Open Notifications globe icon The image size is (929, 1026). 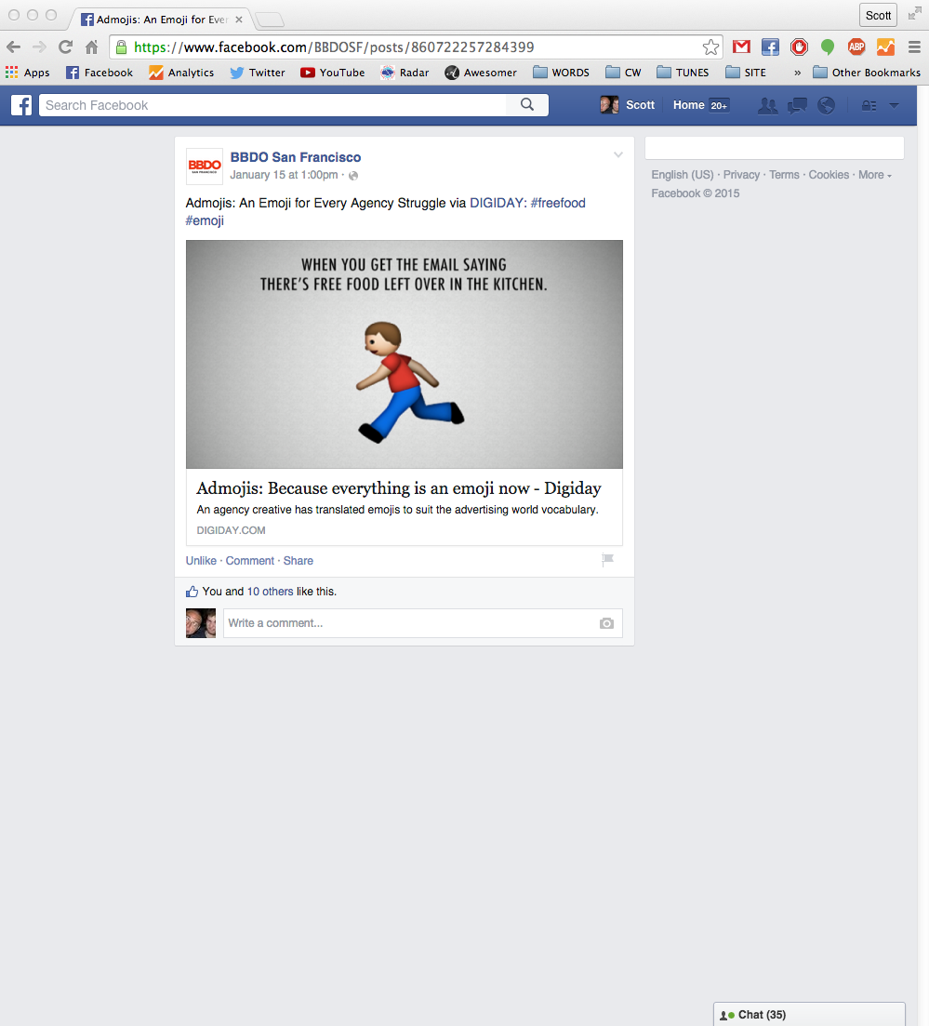pos(827,105)
